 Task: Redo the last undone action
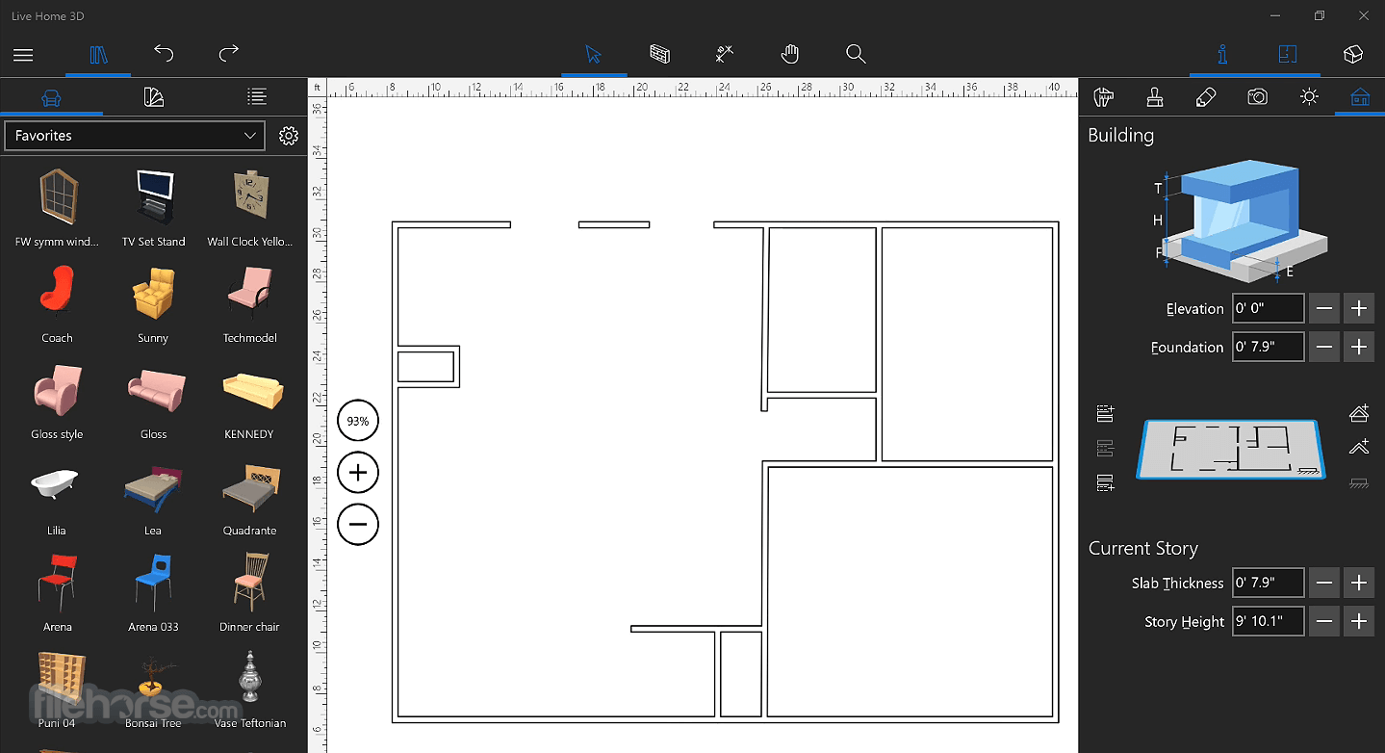(228, 54)
